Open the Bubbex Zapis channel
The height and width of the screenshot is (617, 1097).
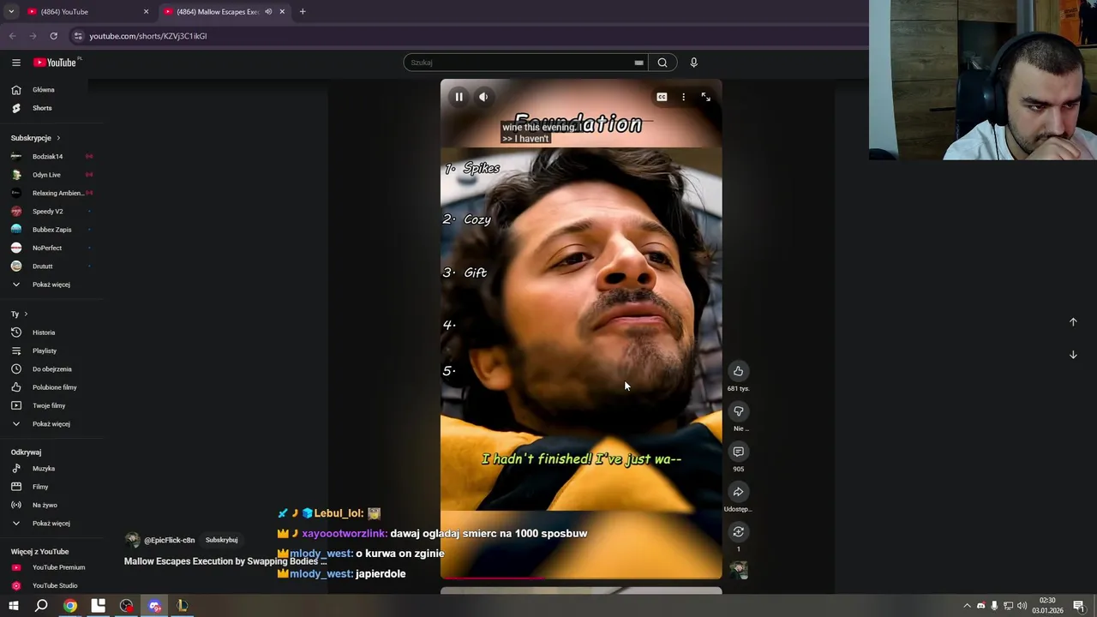click(51, 230)
